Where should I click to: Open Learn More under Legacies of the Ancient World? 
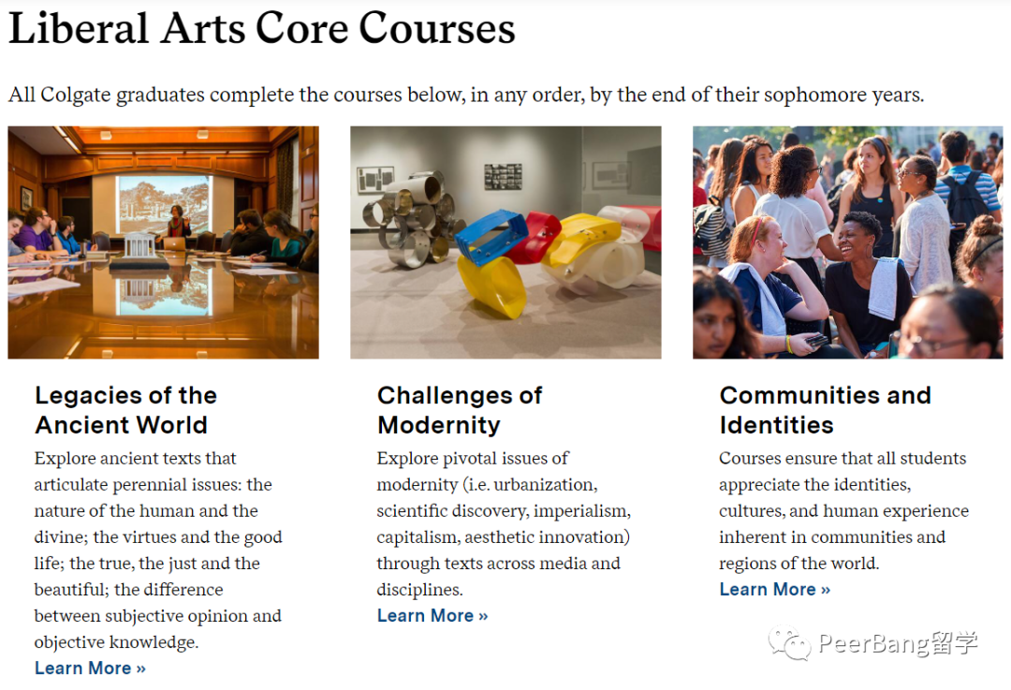click(90, 668)
